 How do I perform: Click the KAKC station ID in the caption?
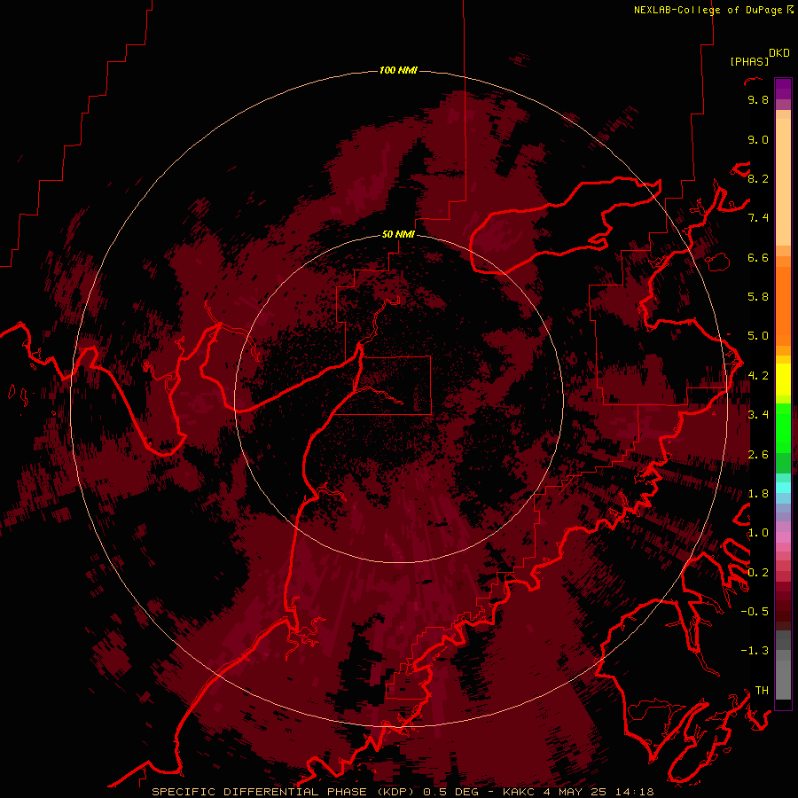coord(519,792)
